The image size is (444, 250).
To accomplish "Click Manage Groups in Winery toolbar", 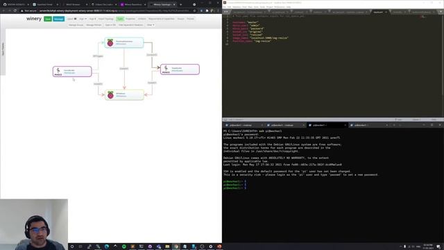I will point(76,25).
